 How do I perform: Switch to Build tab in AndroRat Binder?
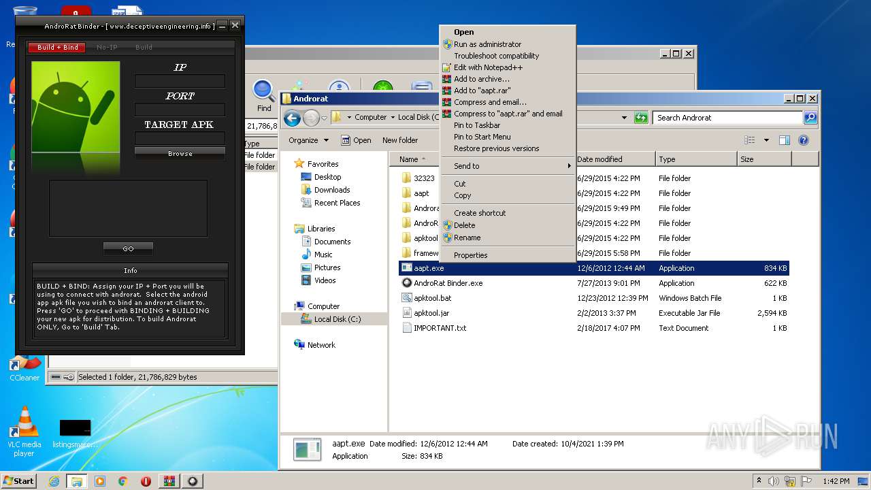(x=144, y=48)
